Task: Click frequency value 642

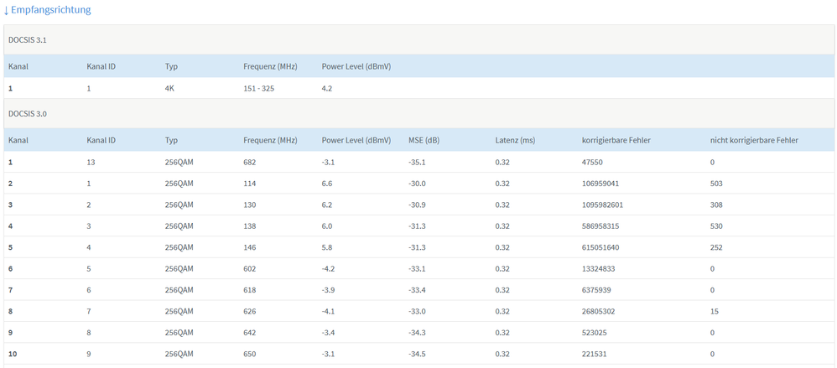Action: (x=250, y=333)
